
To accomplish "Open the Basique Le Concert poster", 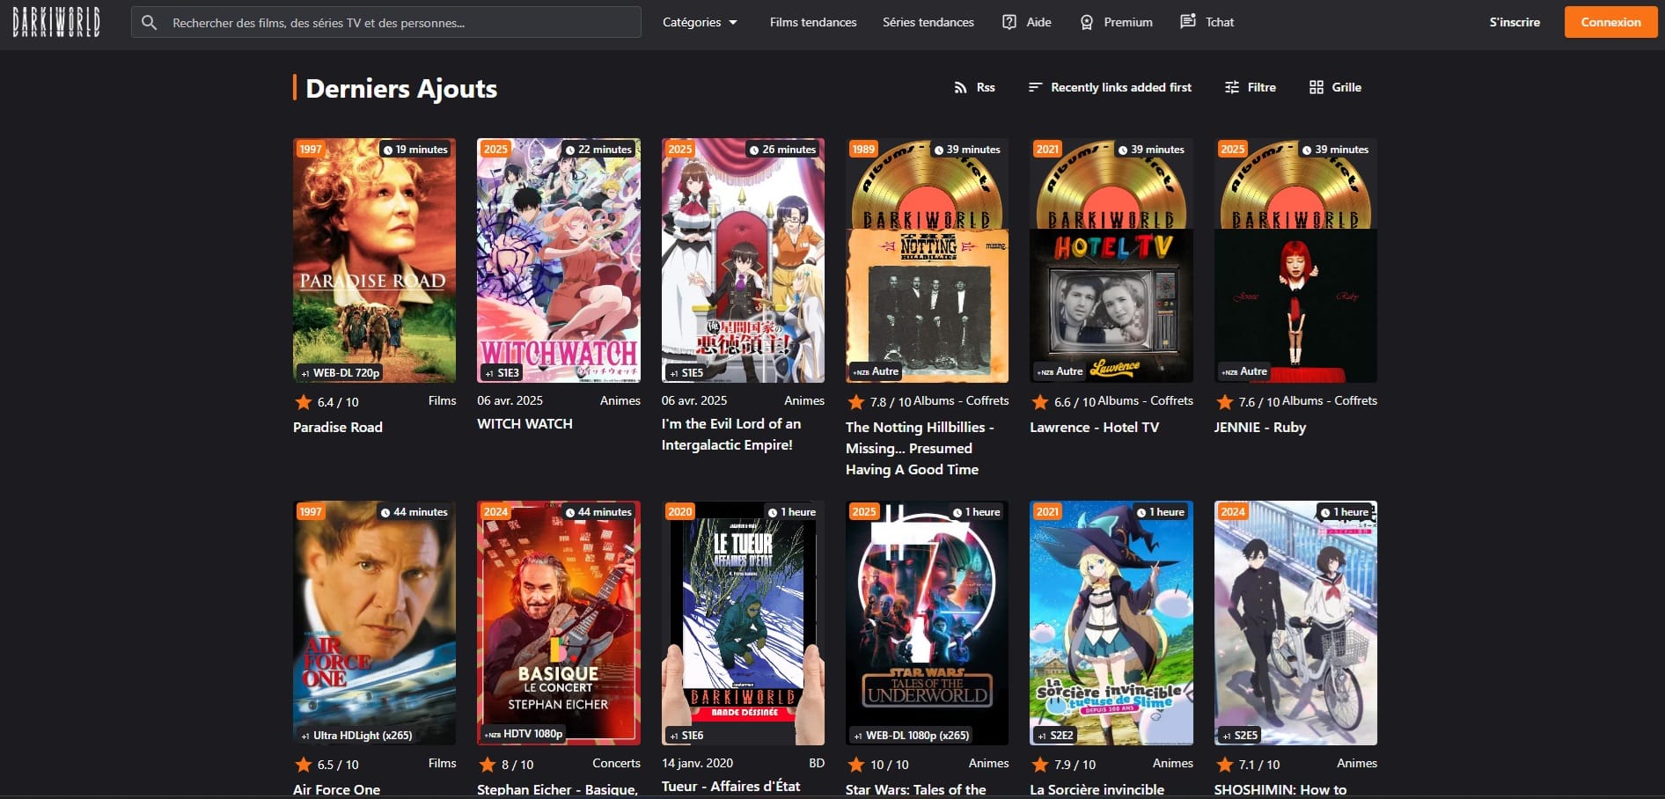I will 559,623.
